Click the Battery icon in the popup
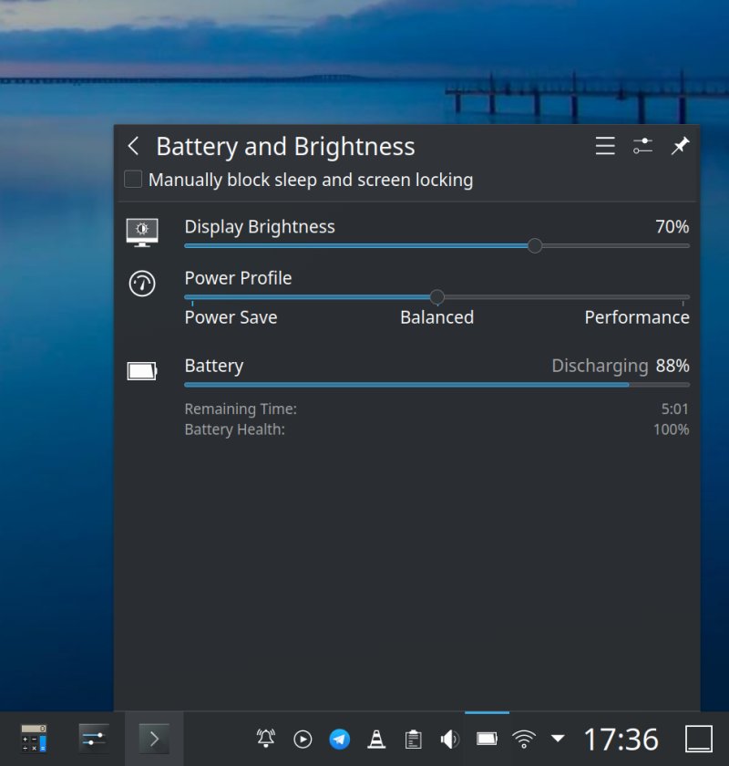Image resolution: width=729 pixels, height=766 pixels. click(142, 368)
